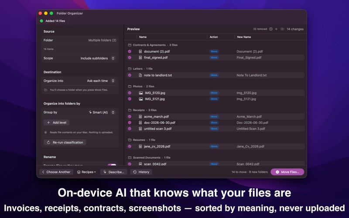This screenshot has width=349, height=218.
Task: Toggle the eye icon in Preview header
Action: tap(282, 29)
